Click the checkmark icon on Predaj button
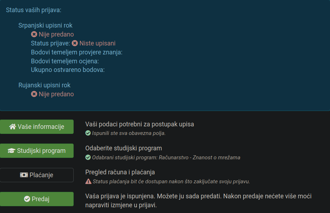The height and width of the screenshot is (213, 330). tap(27, 199)
